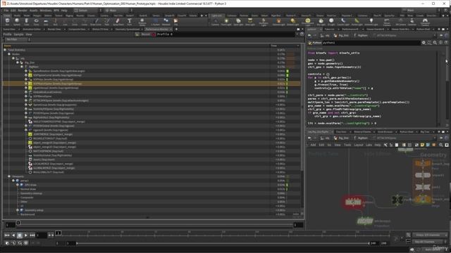
Task: Select the Grid shelf tool
Action: click(46, 22)
